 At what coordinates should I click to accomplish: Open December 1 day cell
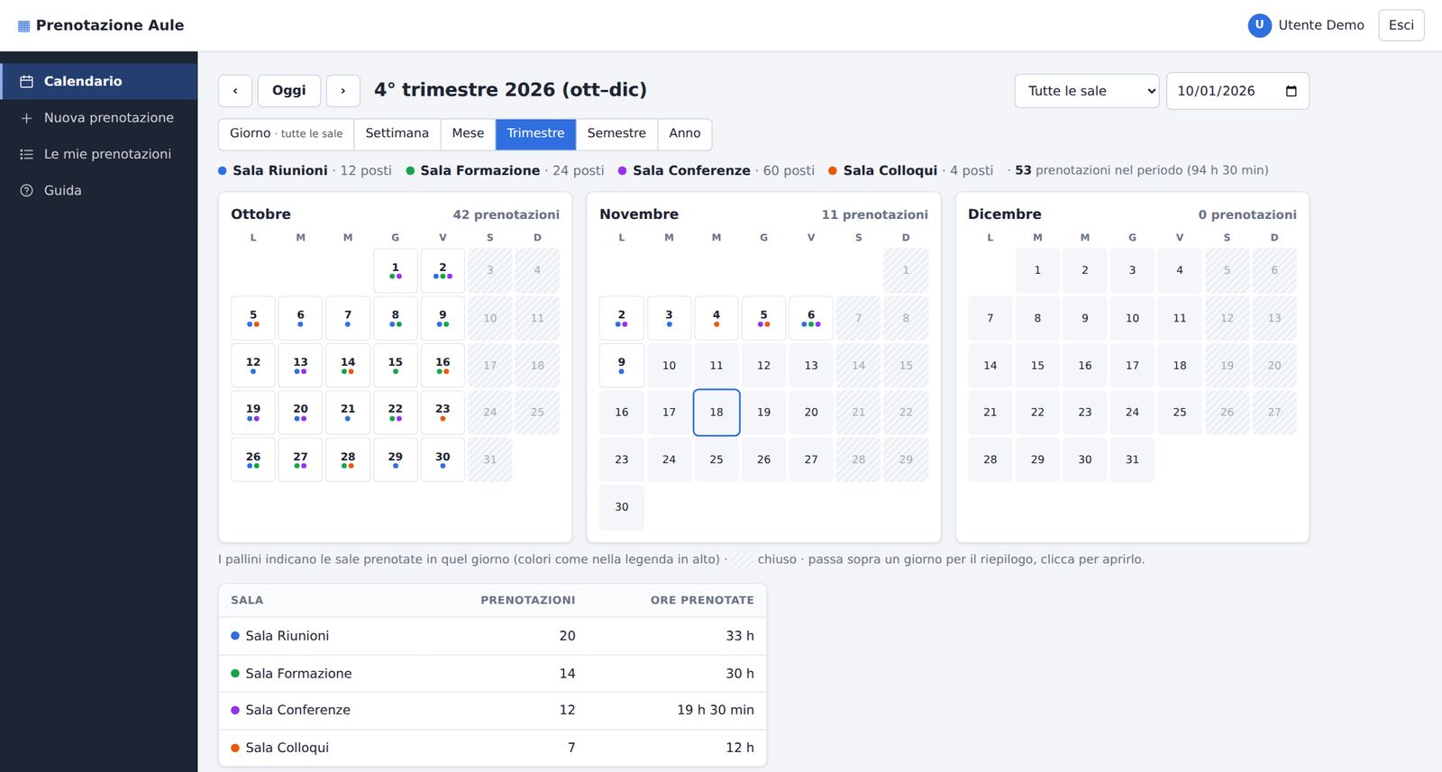(x=1037, y=270)
